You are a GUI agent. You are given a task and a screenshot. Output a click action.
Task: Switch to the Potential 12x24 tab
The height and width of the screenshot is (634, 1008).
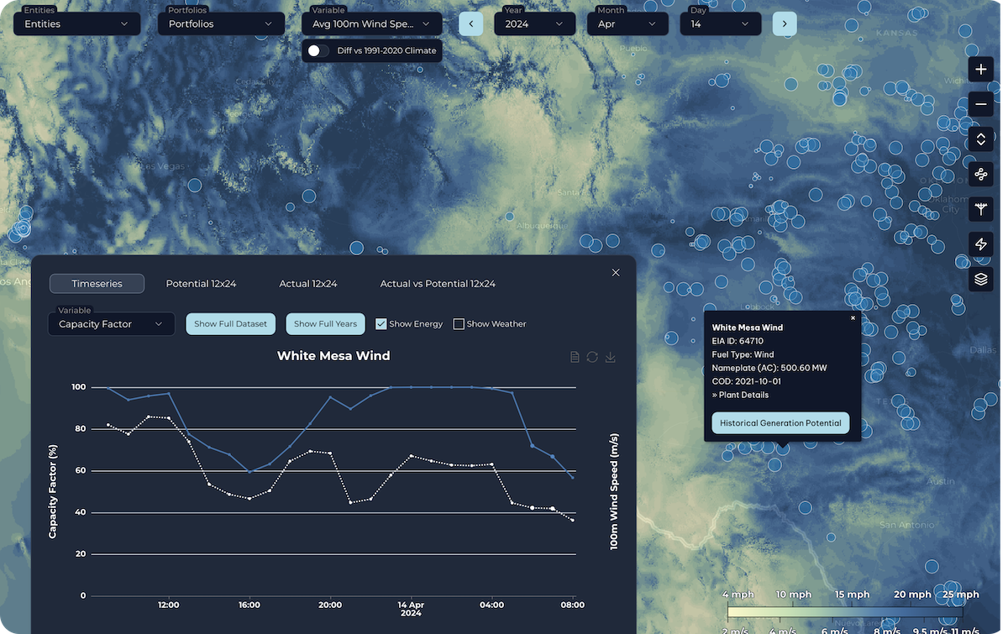tap(201, 284)
